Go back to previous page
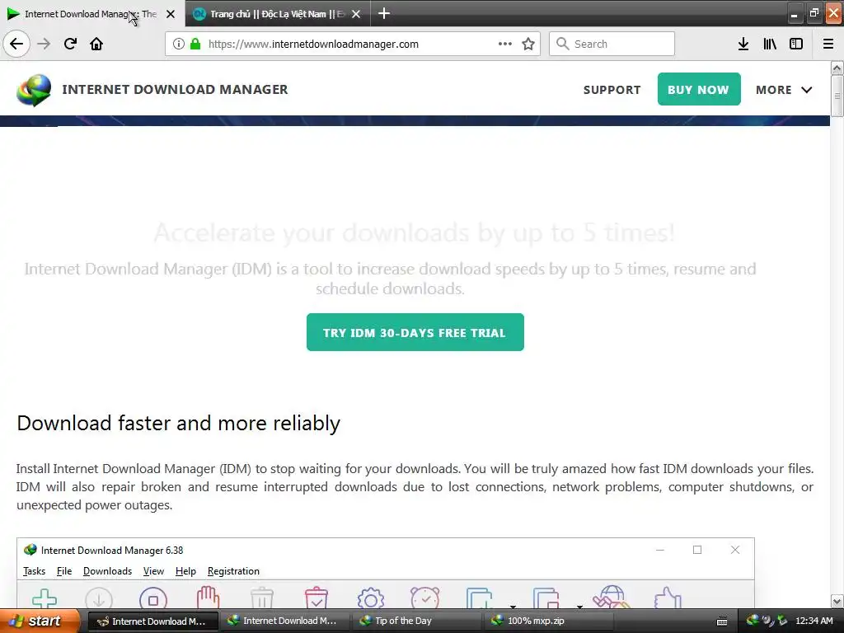This screenshot has height=633, width=844. (x=16, y=44)
